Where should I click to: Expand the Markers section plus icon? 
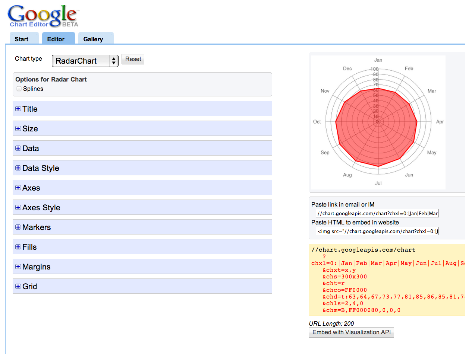pos(18,227)
